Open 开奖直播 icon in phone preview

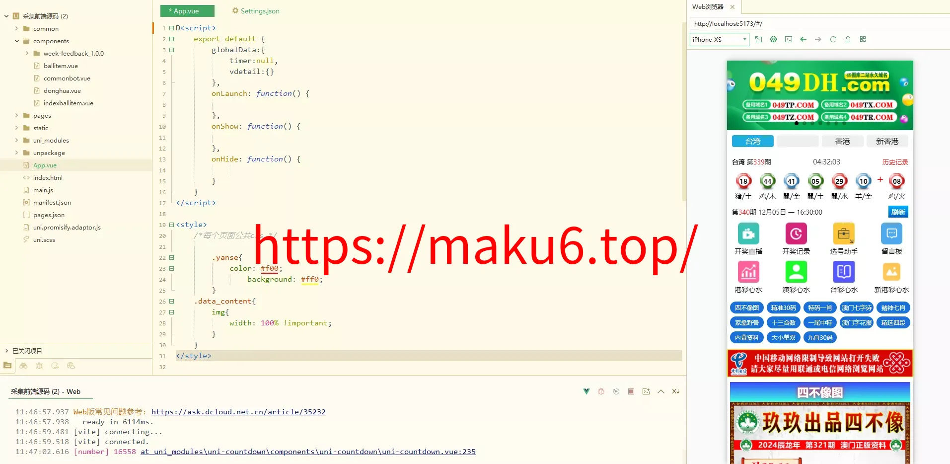[x=748, y=233]
